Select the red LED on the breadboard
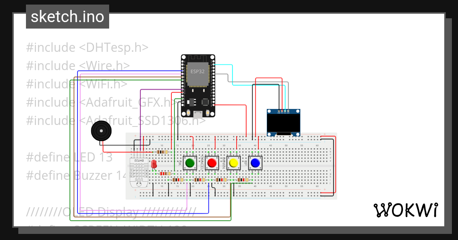Viewport: 458px width, 240px height. pyautogui.click(x=154, y=164)
